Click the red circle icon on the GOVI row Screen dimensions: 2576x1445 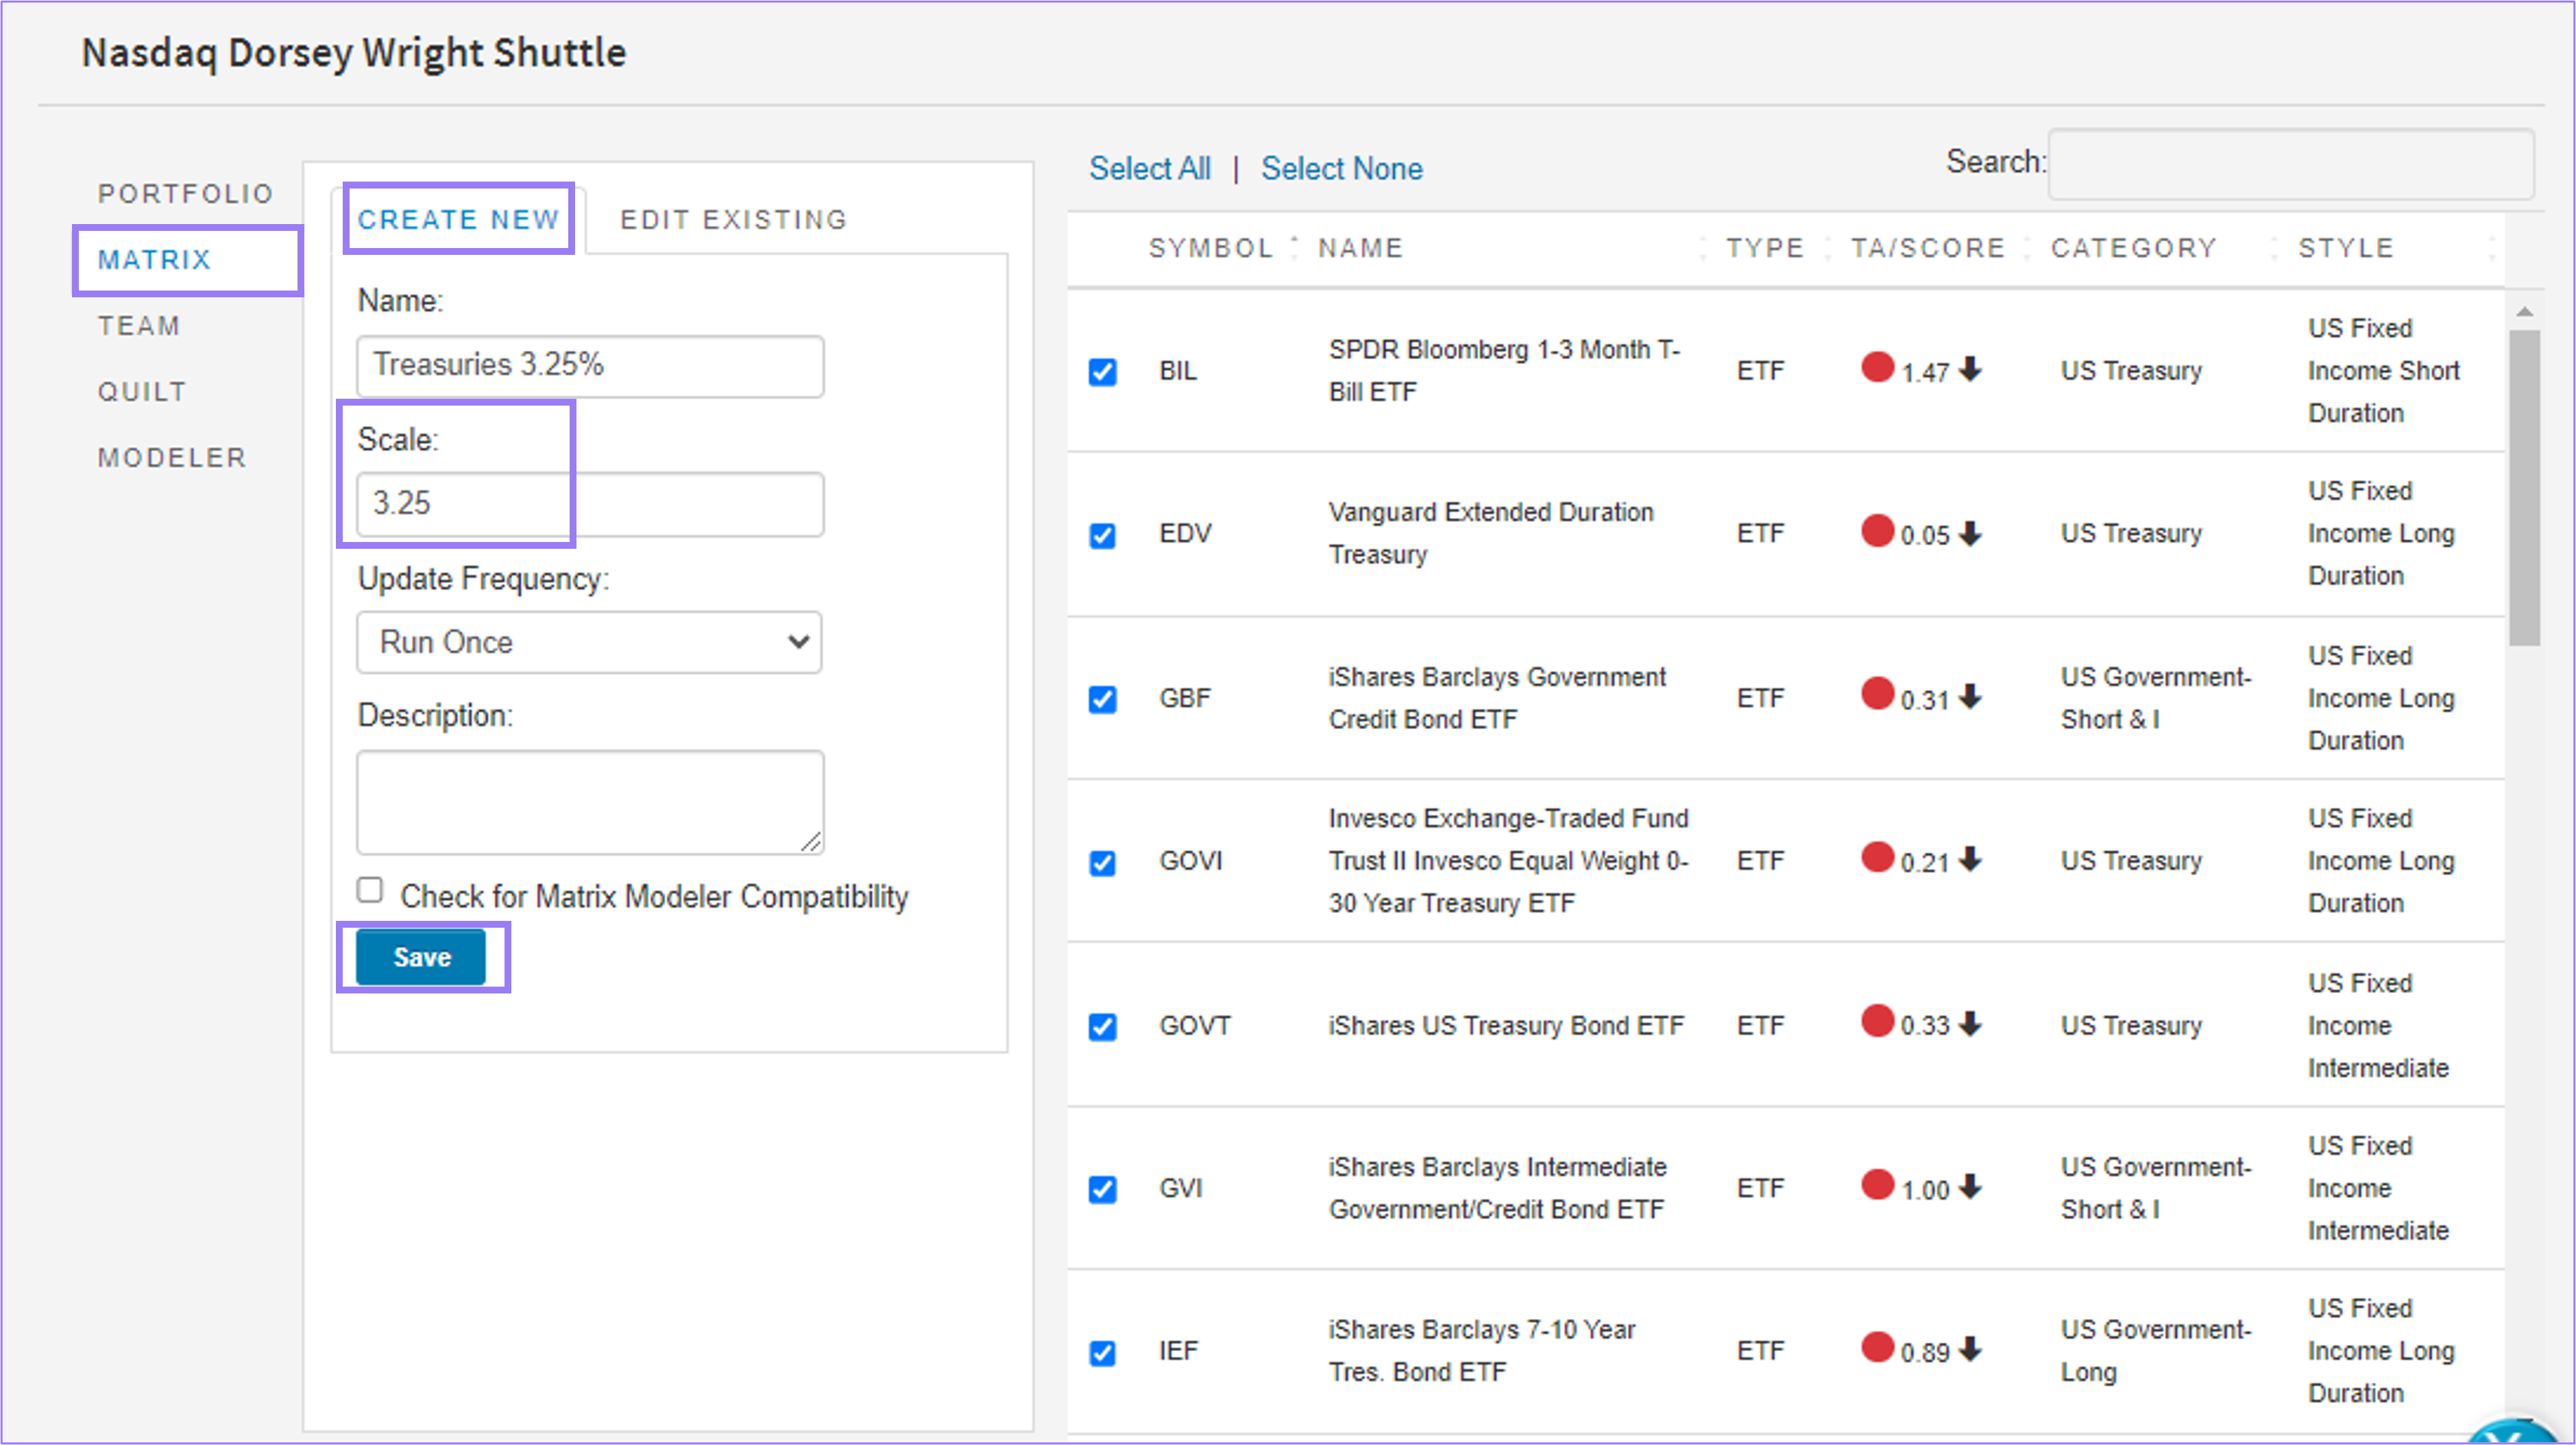pos(1877,859)
